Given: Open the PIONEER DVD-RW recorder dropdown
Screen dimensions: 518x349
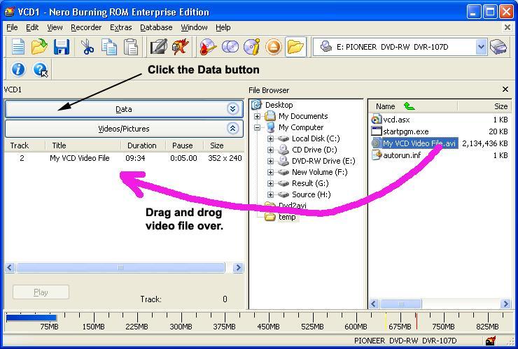Looking at the screenshot, I should click(480, 47).
